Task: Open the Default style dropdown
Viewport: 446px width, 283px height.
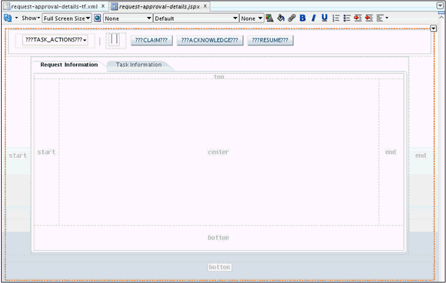Action: 196,19
